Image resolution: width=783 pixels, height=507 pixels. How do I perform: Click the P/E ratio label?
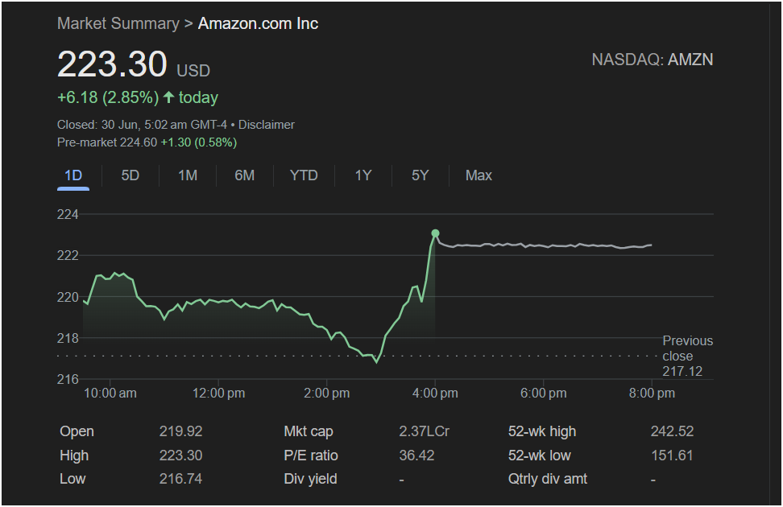click(311, 455)
